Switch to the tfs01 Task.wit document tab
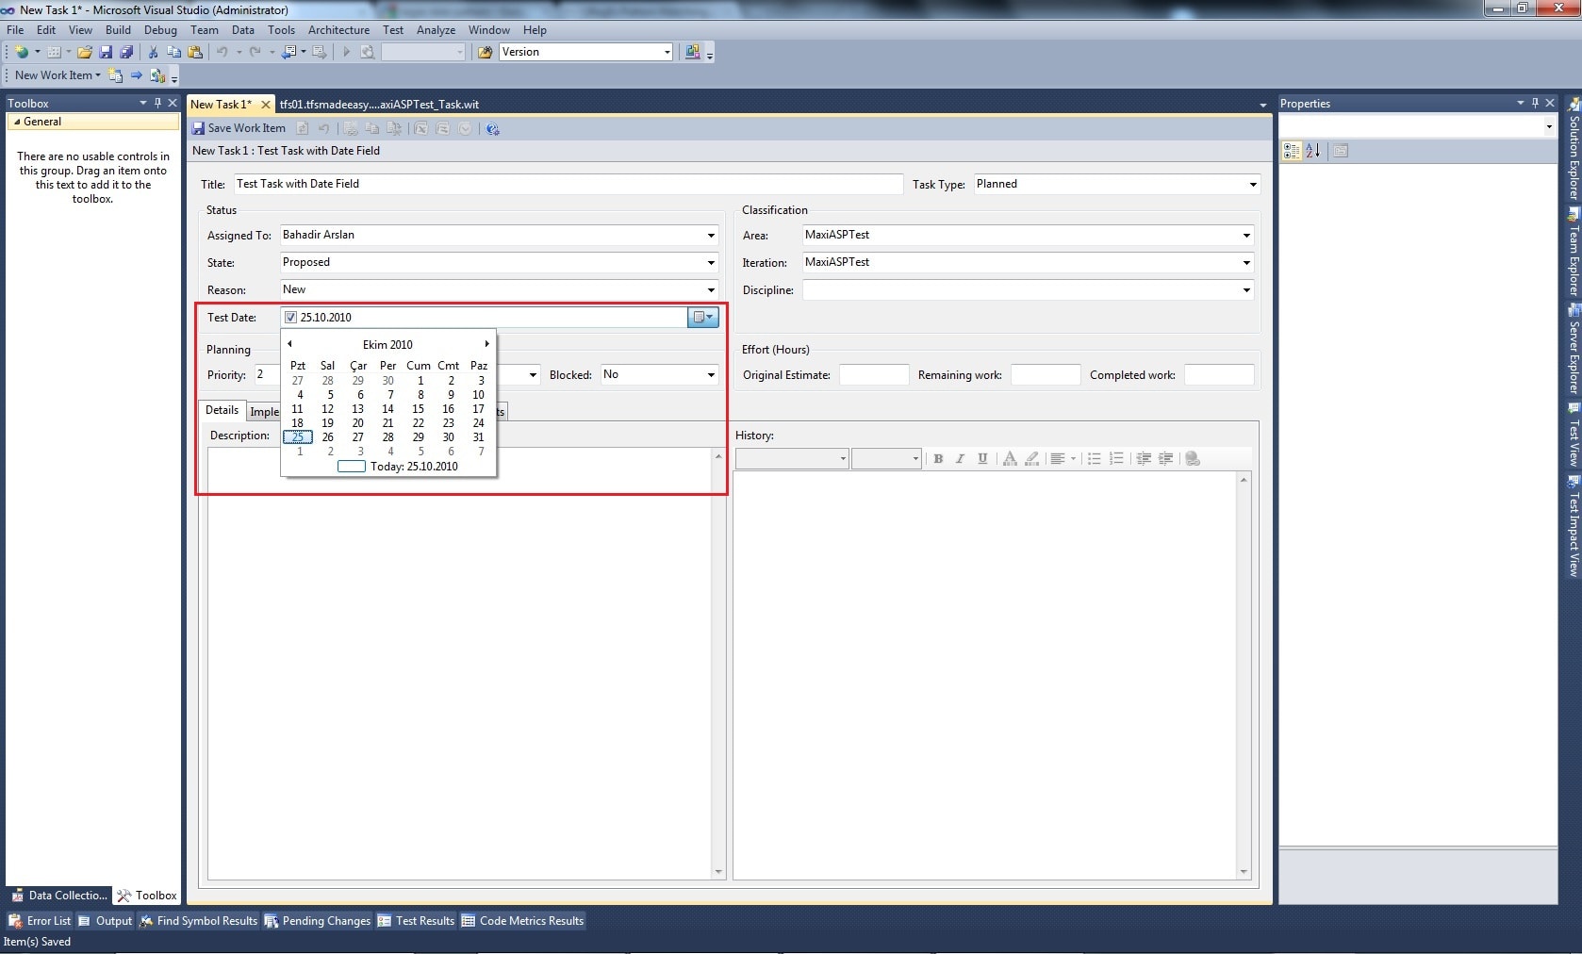The width and height of the screenshot is (1582, 954). (379, 105)
